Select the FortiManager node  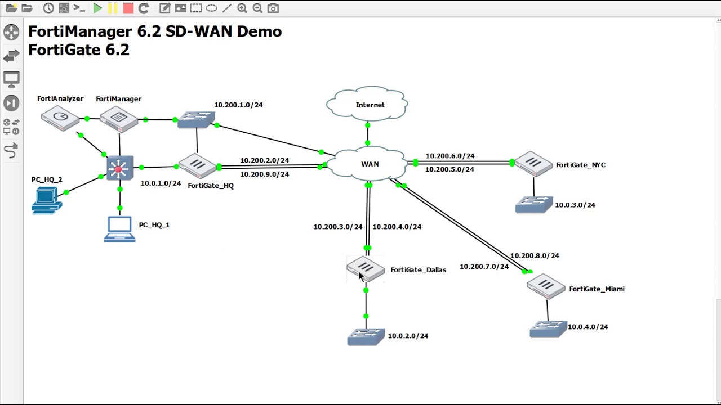[119, 119]
